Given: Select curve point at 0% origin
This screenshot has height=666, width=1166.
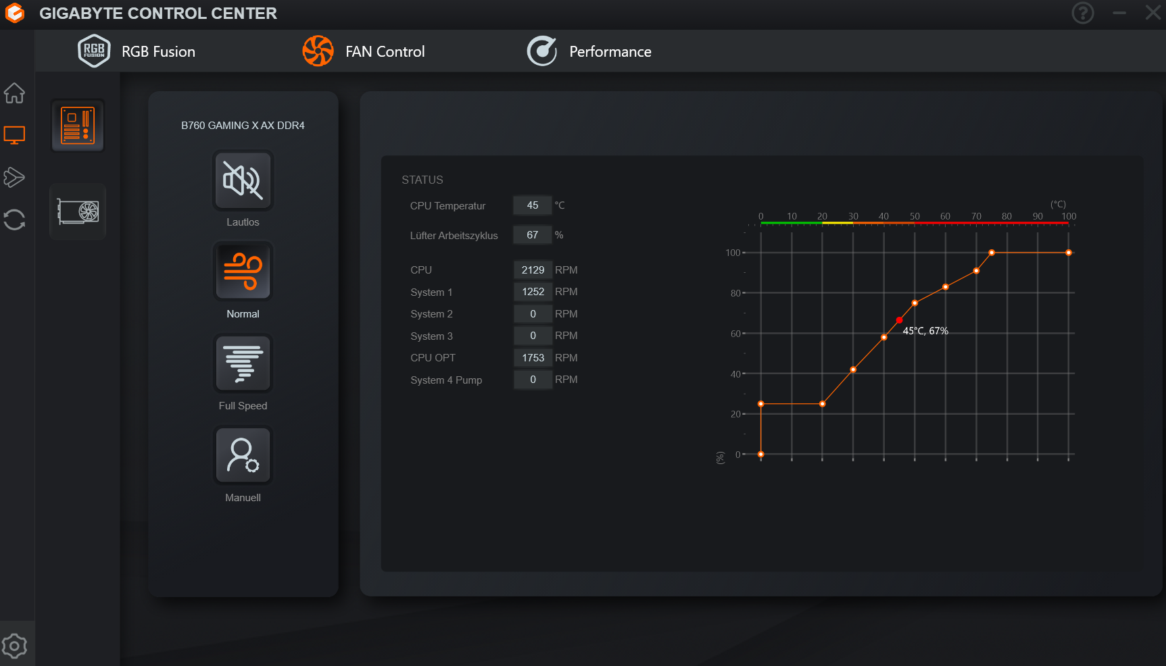Looking at the screenshot, I should [761, 455].
